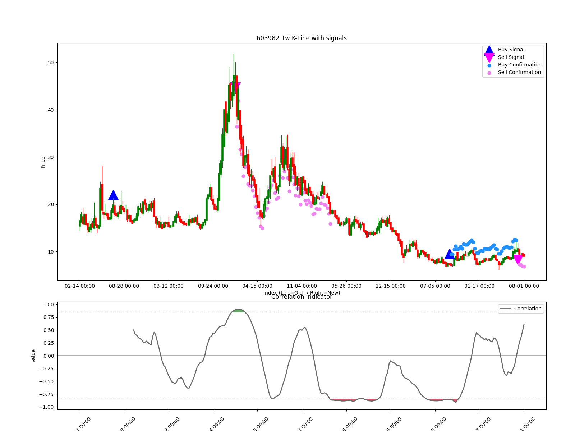This screenshot has height=431, width=575.
Task: Click the x-axis tick '03-12 00:00'
Action: click(169, 286)
